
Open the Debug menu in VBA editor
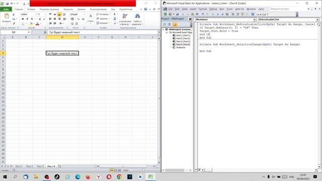pos(213,9)
